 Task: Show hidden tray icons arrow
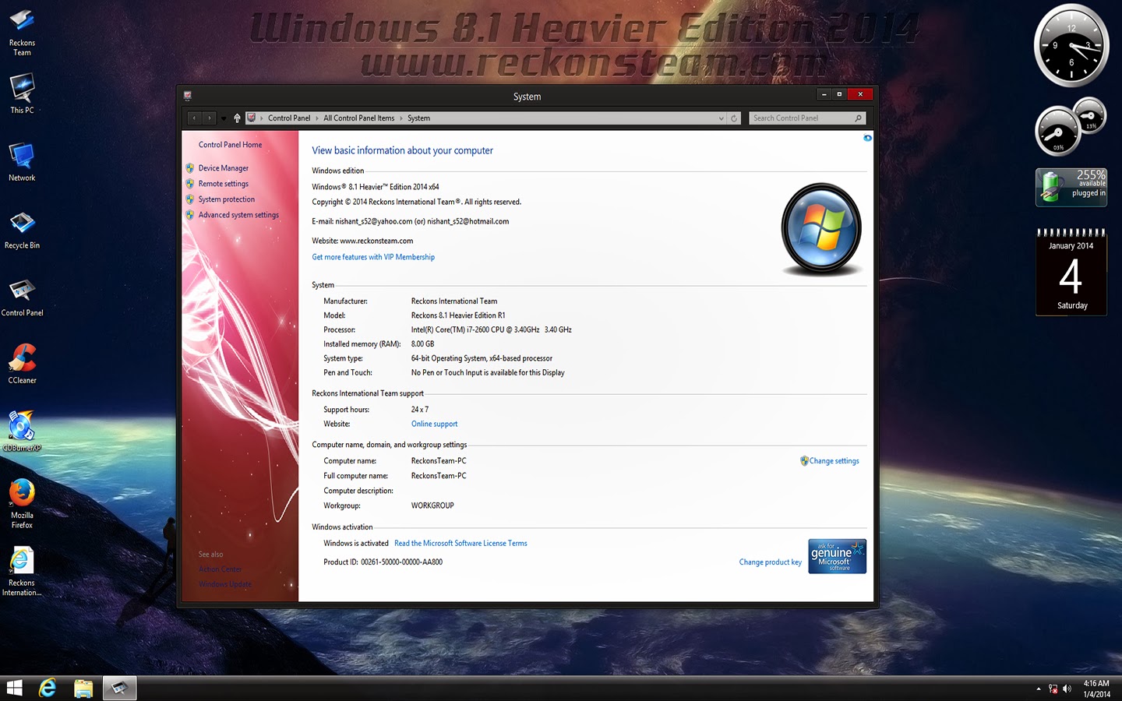pyautogui.click(x=1038, y=689)
